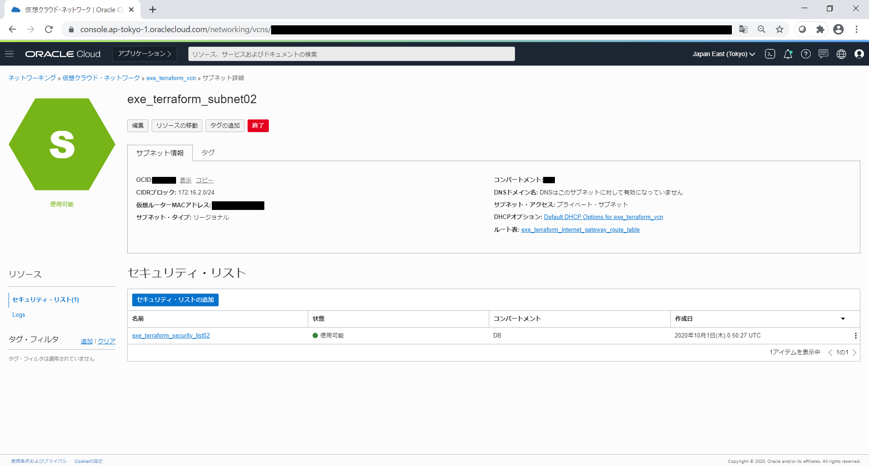Select Logs in the resources sidebar

pos(19,315)
